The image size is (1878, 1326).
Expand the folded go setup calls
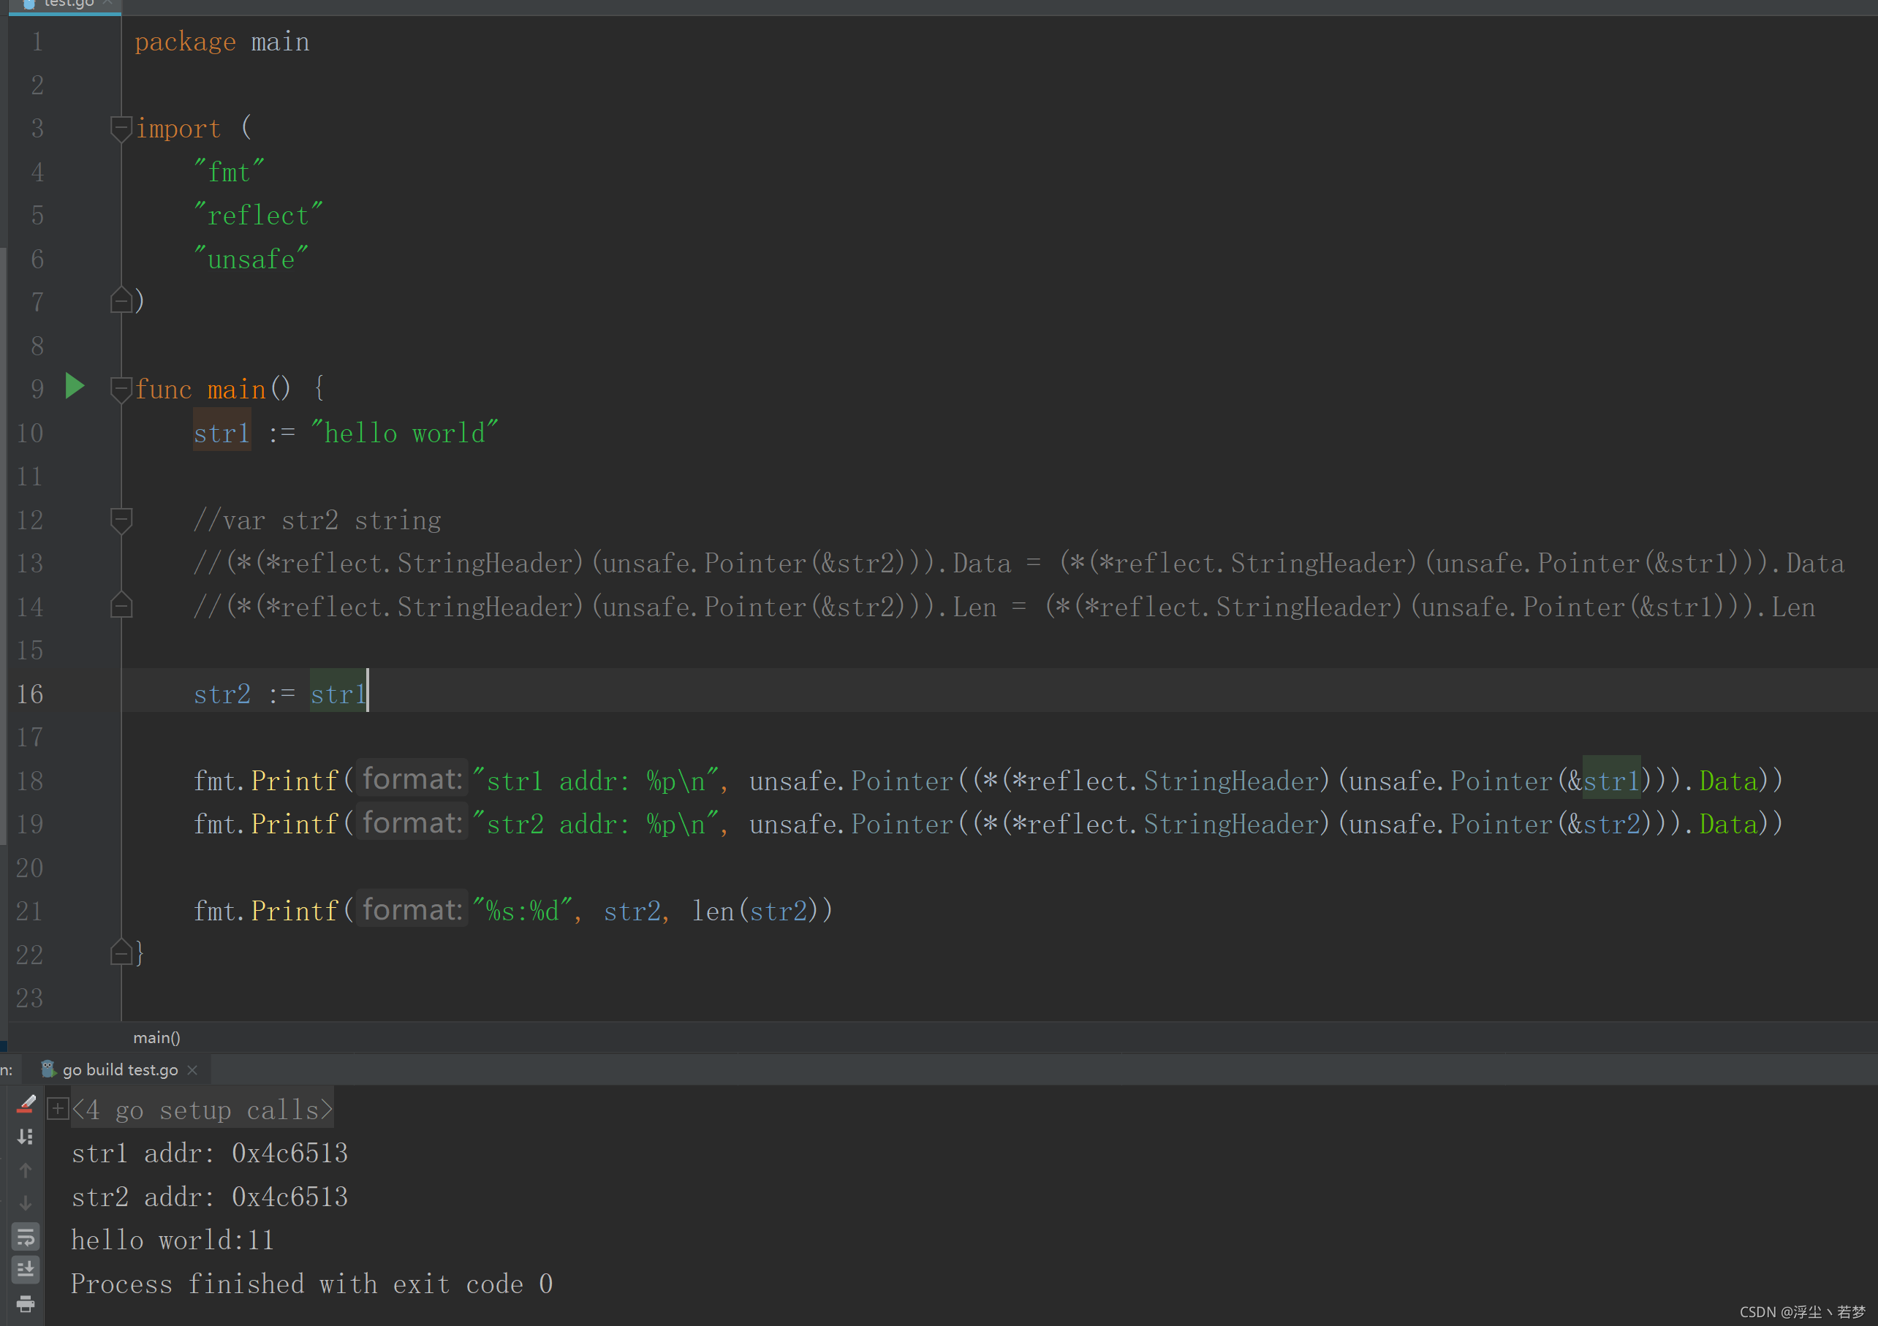click(57, 1109)
